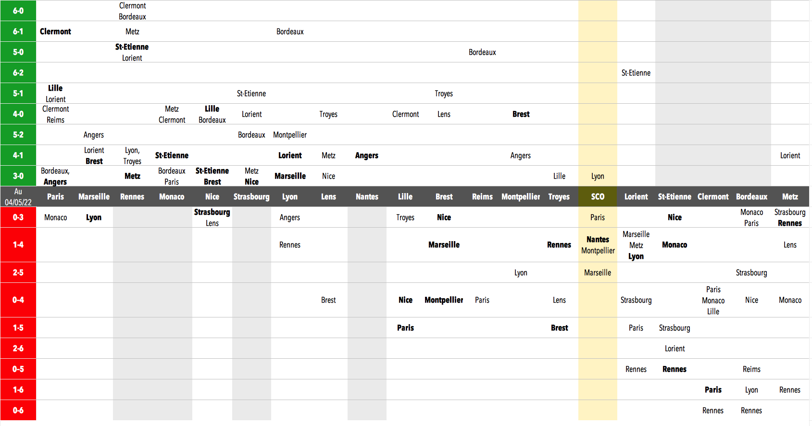Image resolution: width=812 pixels, height=426 pixels.
Task: Click the Montpellier column header in dark row
Action: point(521,197)
